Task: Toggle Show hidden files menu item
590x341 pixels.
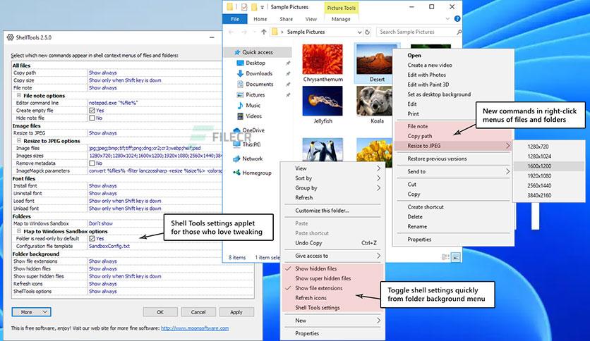Action: point(332,268)
